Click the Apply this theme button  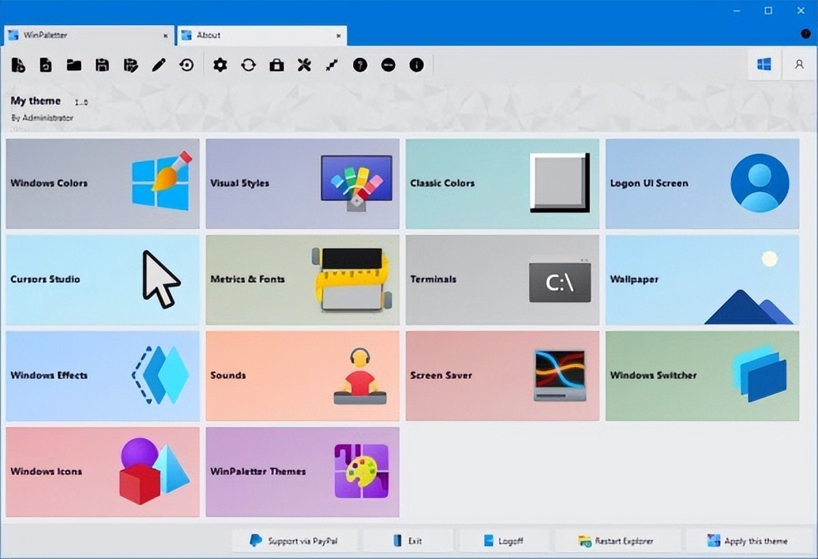749,541
